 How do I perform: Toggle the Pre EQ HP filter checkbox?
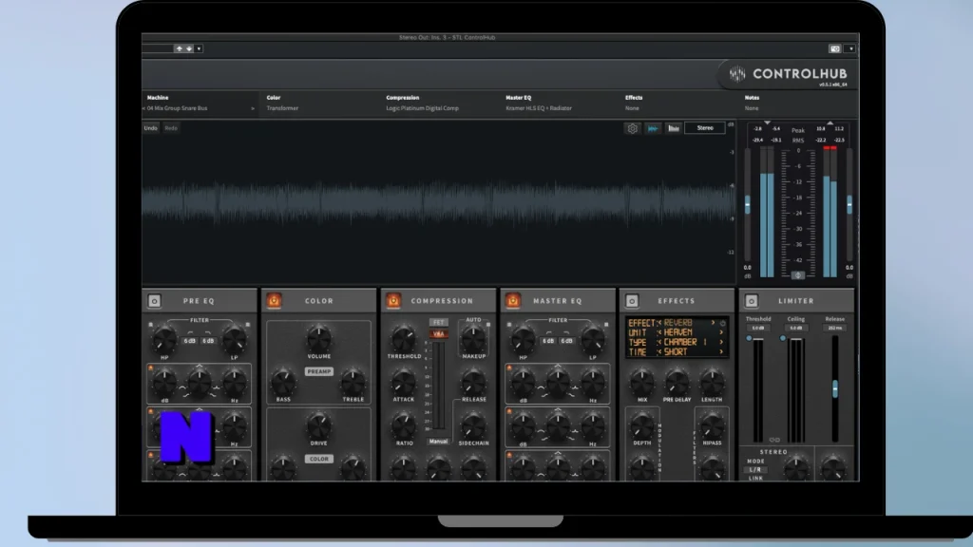tap(151, 325)
